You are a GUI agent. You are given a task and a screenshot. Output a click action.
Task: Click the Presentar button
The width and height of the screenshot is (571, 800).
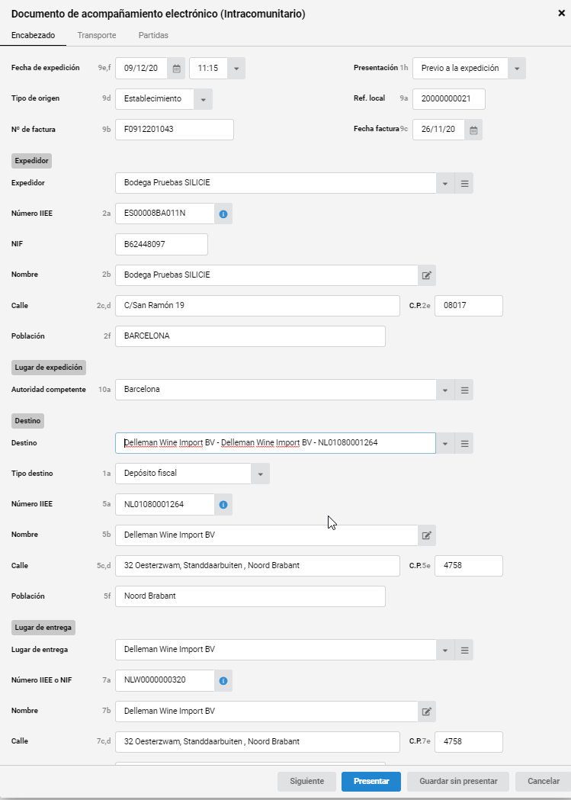371,781
